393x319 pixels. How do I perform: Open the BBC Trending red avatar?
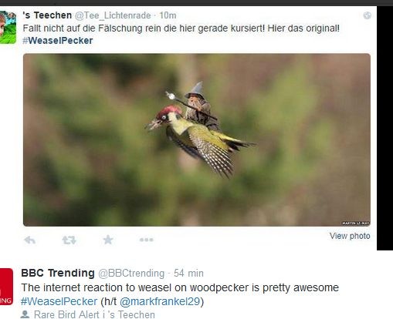6,287
